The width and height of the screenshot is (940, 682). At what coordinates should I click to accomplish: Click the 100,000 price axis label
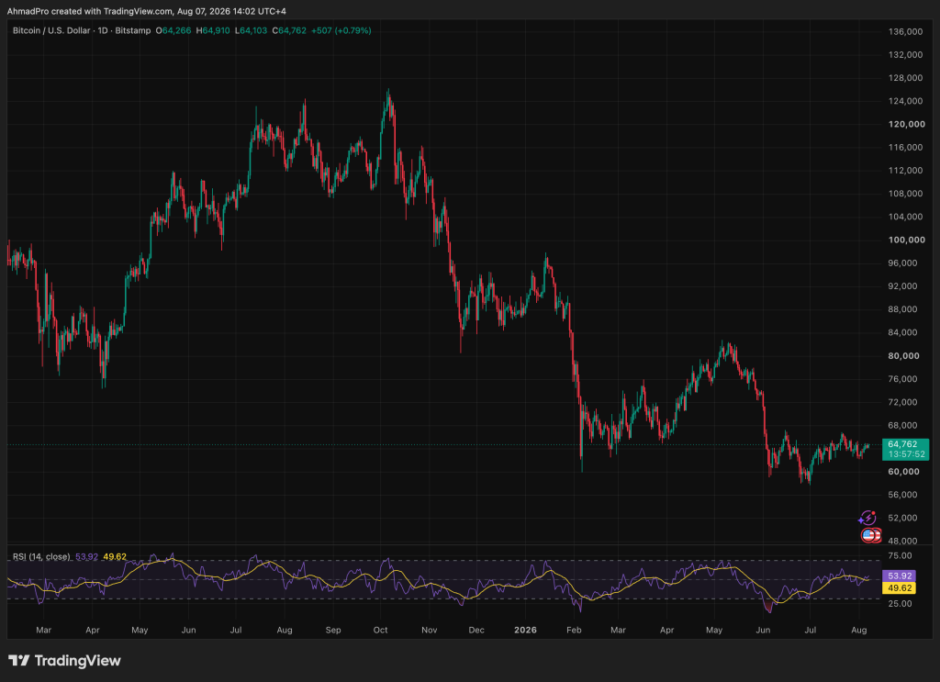[906, 240]
